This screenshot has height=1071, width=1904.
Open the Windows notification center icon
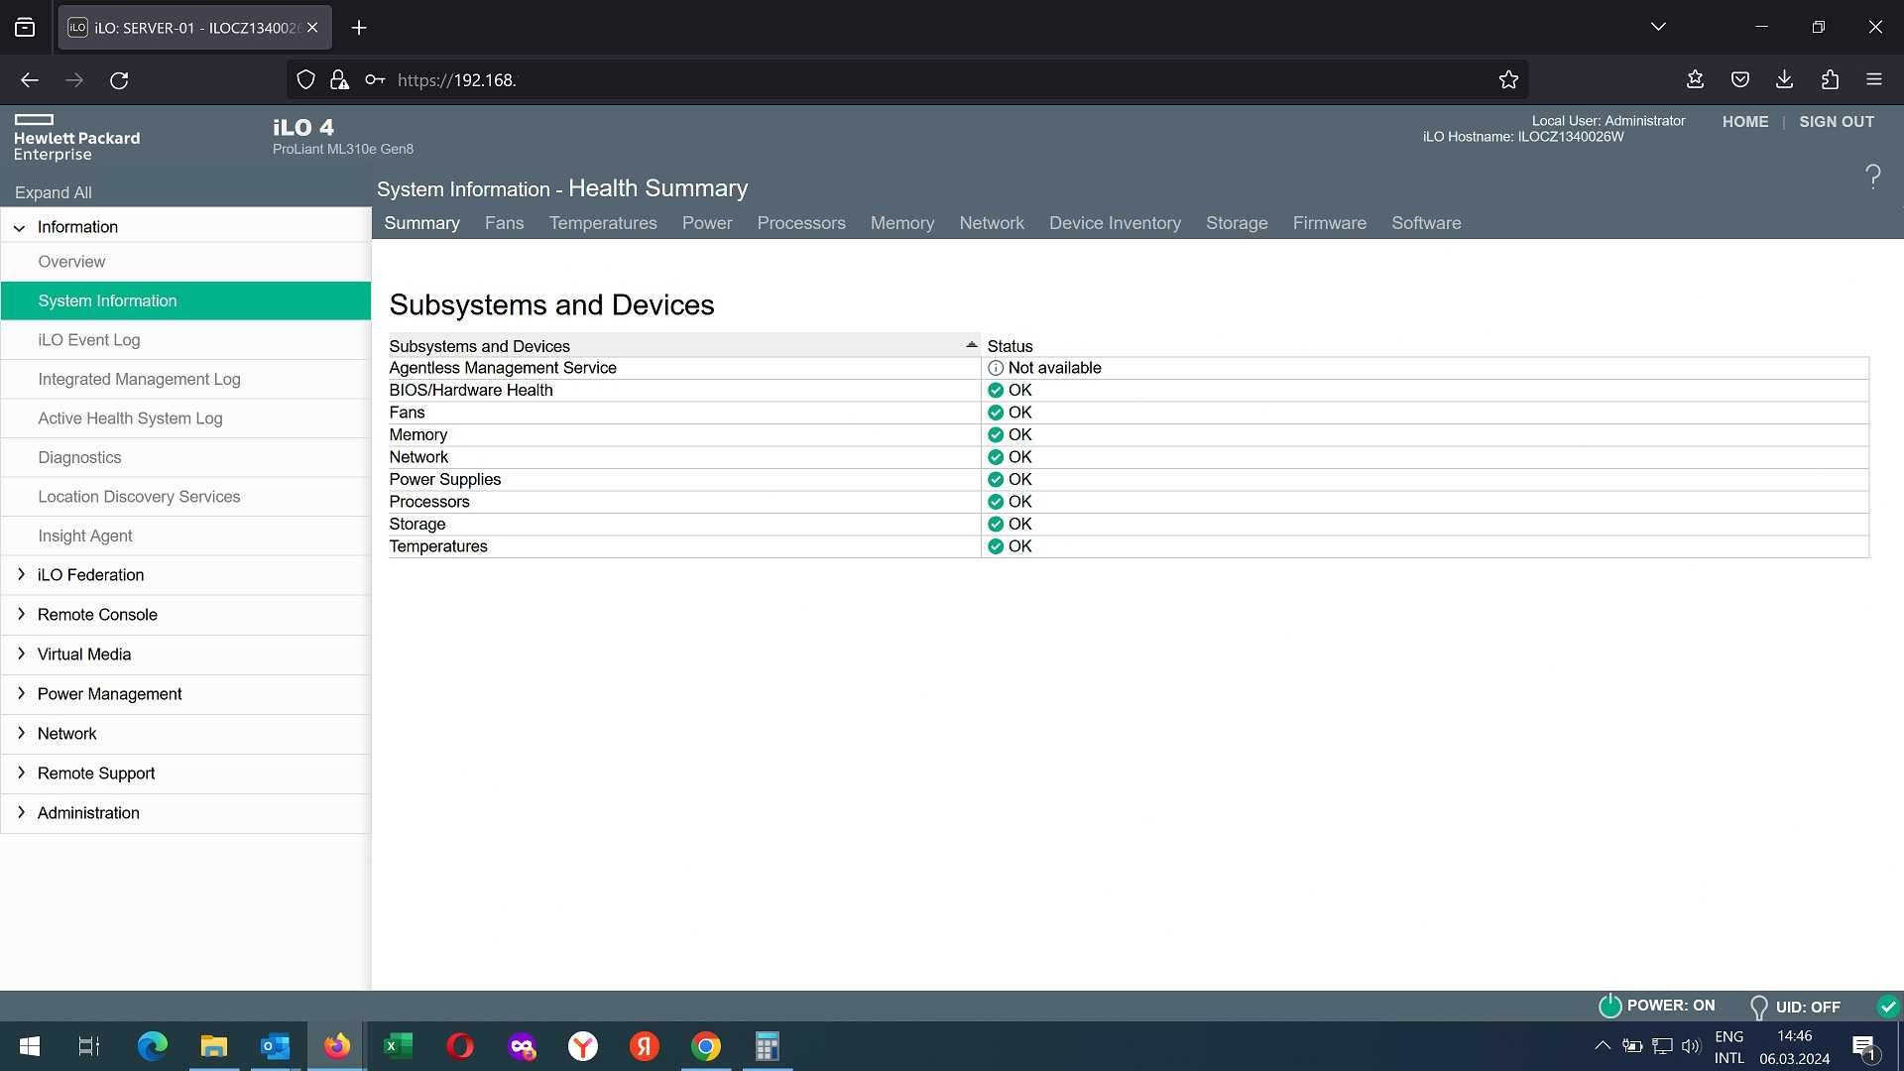pyautogui.click(x=1863, y=1046)
